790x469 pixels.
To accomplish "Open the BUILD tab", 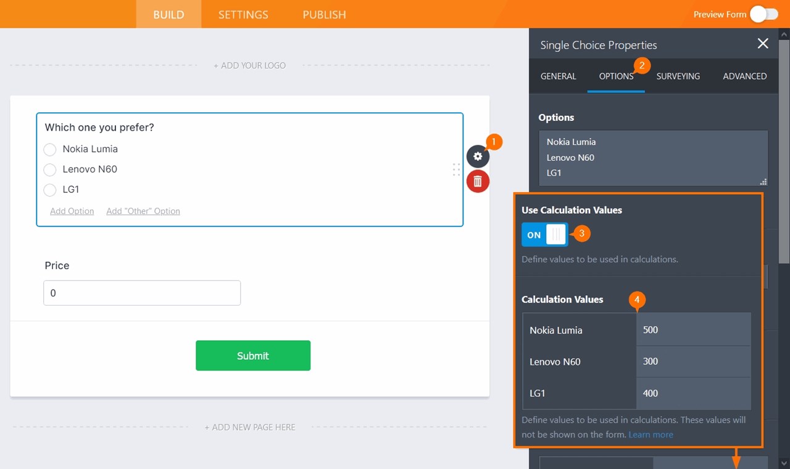I will 168,14.
